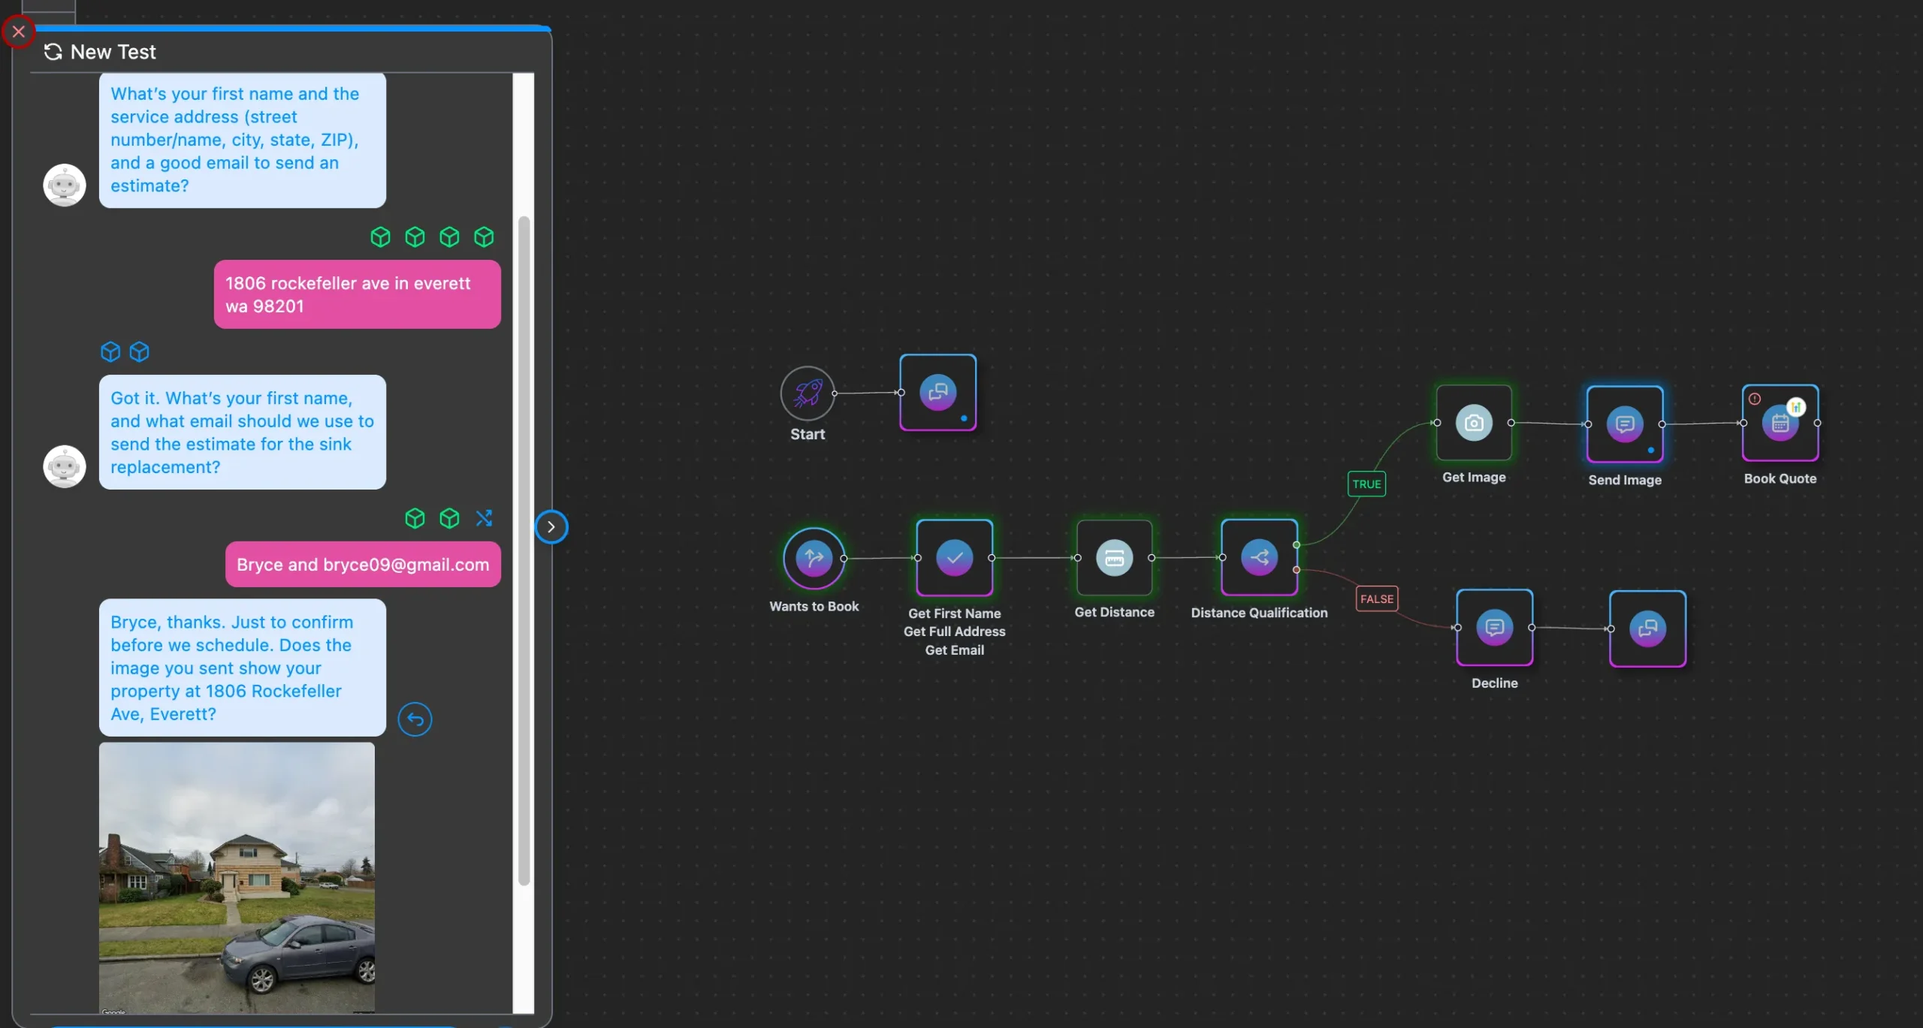Select the Wants to Book node

pos(814,558)
